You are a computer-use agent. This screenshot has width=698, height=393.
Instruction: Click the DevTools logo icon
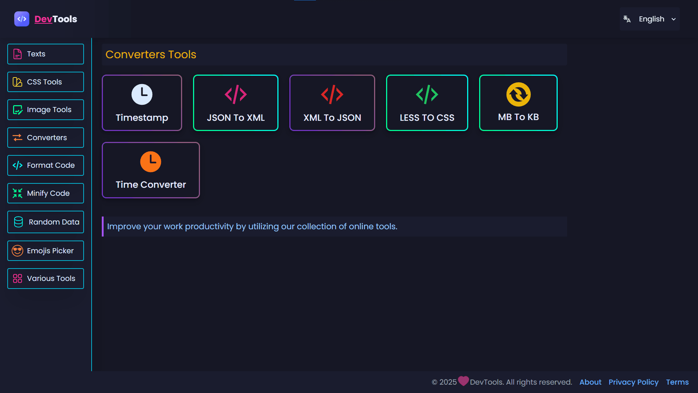(x=21, y=19)
